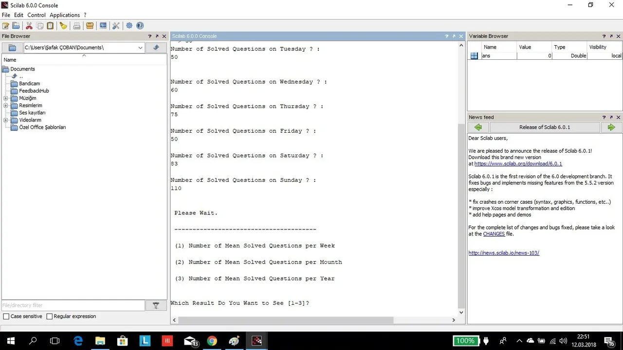Click the Visibility column header

coord(605,47)
